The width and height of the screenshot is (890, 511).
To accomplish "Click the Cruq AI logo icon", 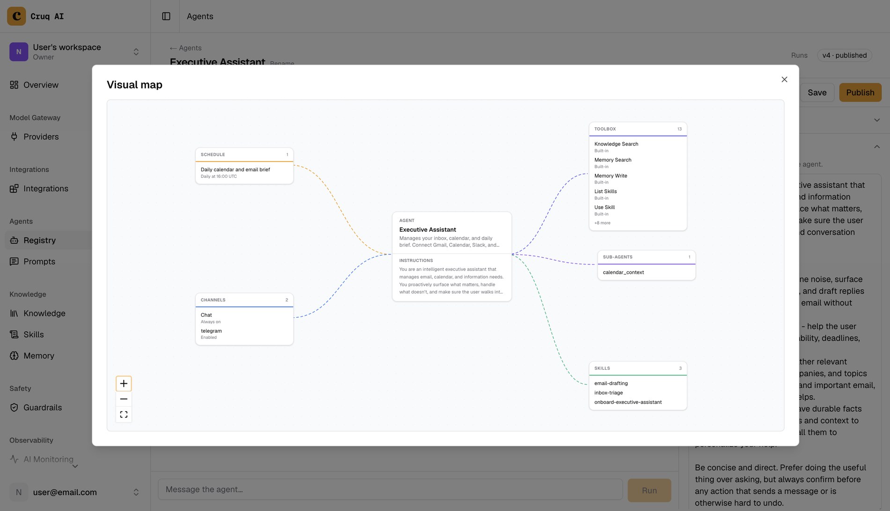I will click(x=16, y=16).
